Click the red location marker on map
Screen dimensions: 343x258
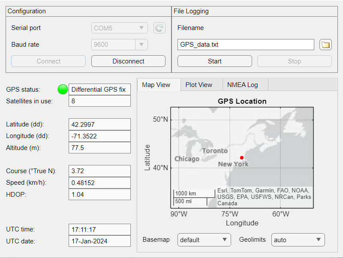[242, 158]
